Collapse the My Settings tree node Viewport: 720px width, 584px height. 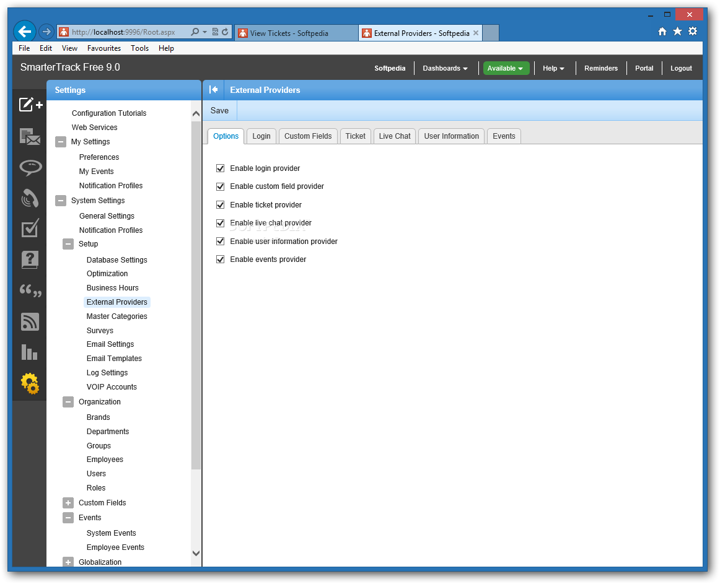point(61,142)
